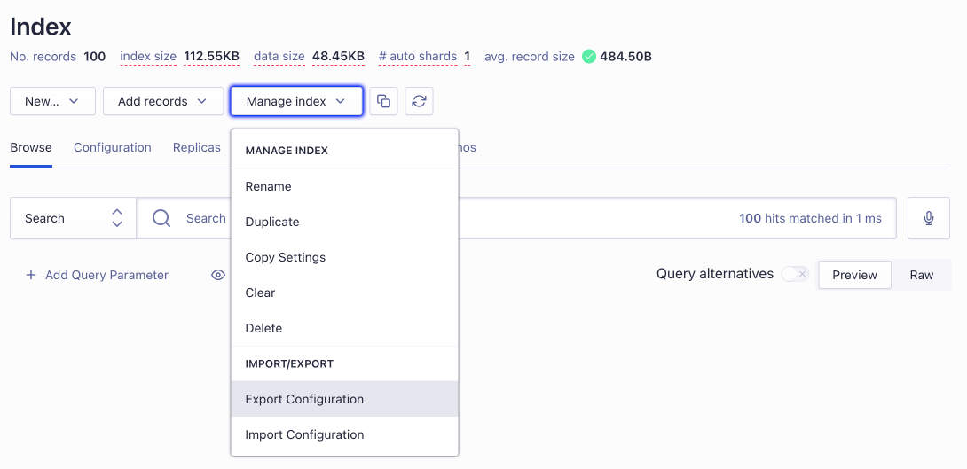Click Export Configuration menu item
This screenshot has height=469, width=967.
point(345,399)
